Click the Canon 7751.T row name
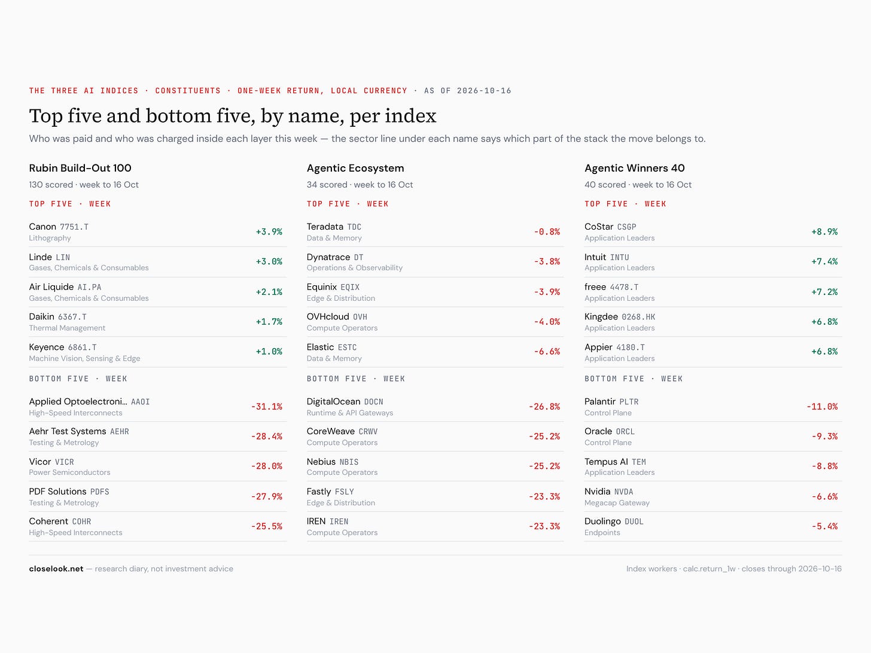The width and height of the screenshot is (871, 653). point(59,227)
